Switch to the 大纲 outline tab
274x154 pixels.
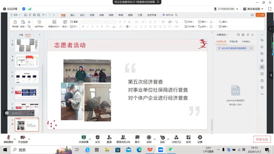coord(21,35)
